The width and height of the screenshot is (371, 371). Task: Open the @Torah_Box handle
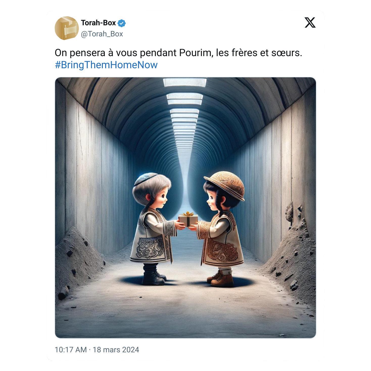pos(102,34)
